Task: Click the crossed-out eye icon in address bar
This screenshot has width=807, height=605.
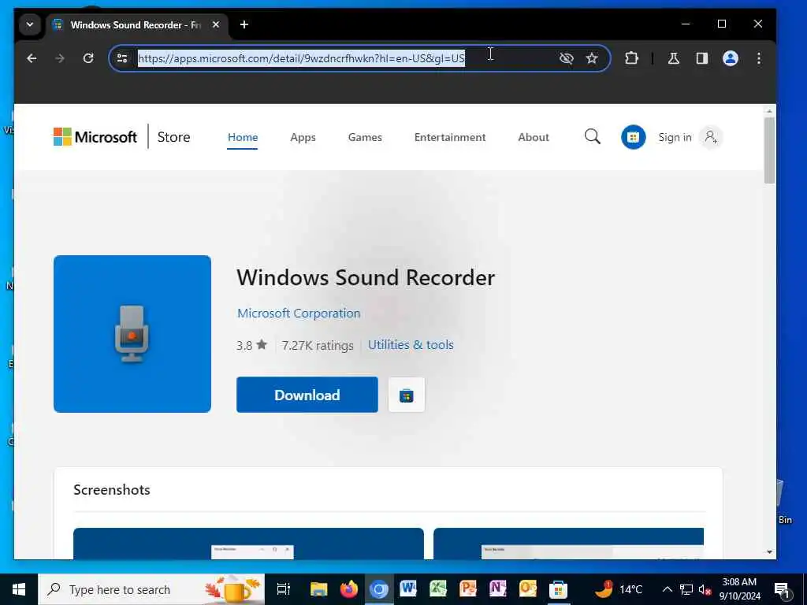Action: click(x=566, y=58)
